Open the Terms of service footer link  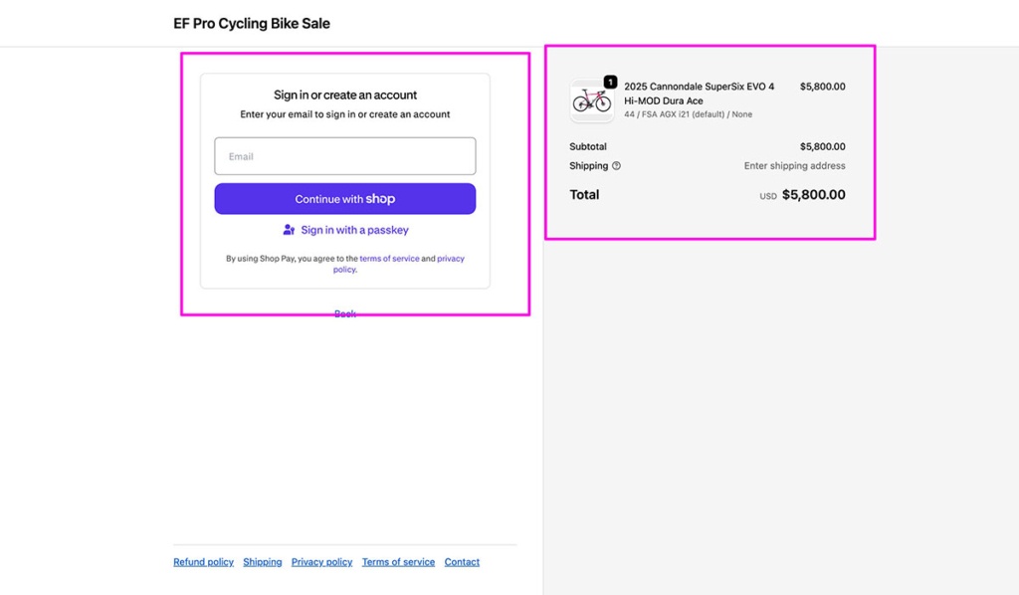coord(398,561)
